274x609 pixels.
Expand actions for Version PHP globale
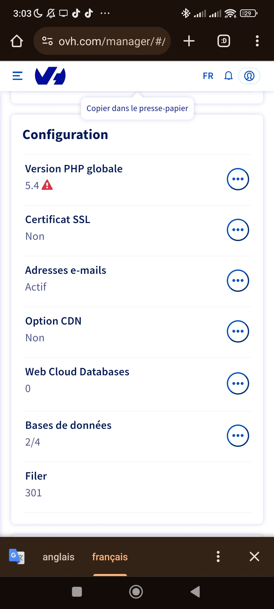point(238,179)
